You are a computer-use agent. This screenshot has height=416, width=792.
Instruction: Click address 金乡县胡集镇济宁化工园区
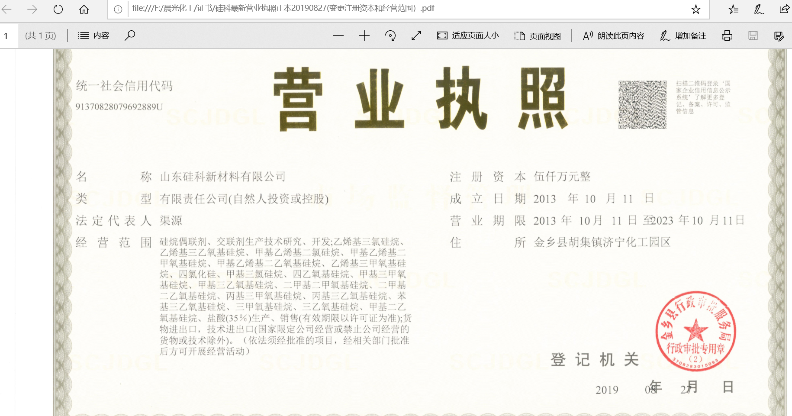coord(602,242)
